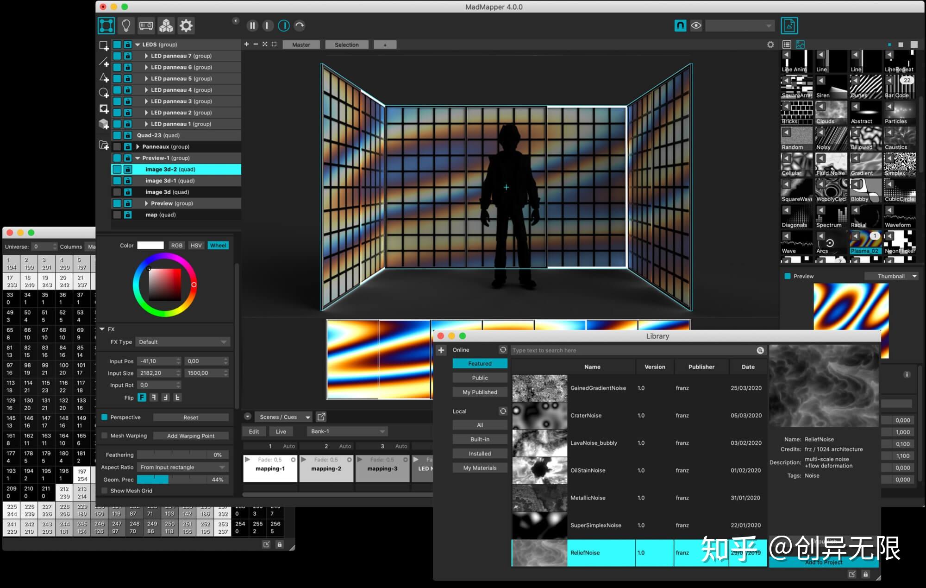Switch media panel to list view icon
This screenshot has height=588, width=926.
coord(786,44)
